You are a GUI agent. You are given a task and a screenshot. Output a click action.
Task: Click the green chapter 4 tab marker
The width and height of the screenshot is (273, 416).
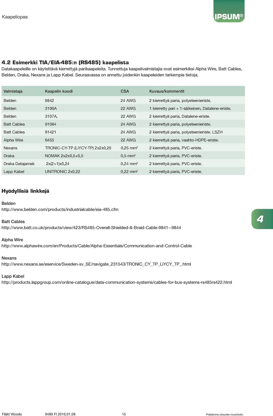[262, 219]
